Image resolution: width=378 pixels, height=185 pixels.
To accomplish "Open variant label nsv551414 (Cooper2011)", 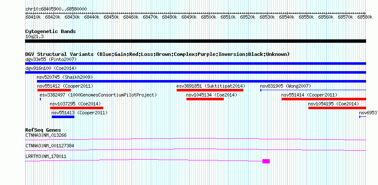I will 309,95.
